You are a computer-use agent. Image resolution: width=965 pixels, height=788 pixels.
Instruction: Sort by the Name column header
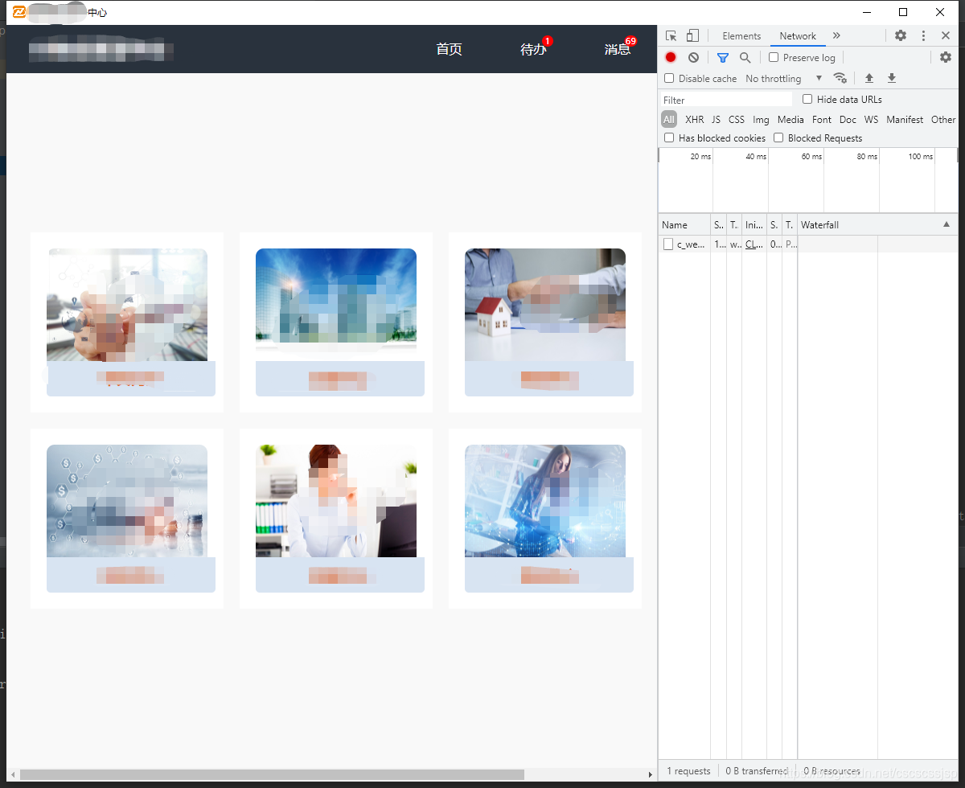(x=684, y=225)
